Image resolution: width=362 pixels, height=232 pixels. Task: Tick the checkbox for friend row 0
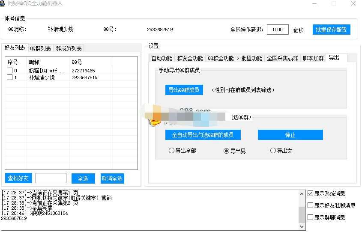pos(9,70)
